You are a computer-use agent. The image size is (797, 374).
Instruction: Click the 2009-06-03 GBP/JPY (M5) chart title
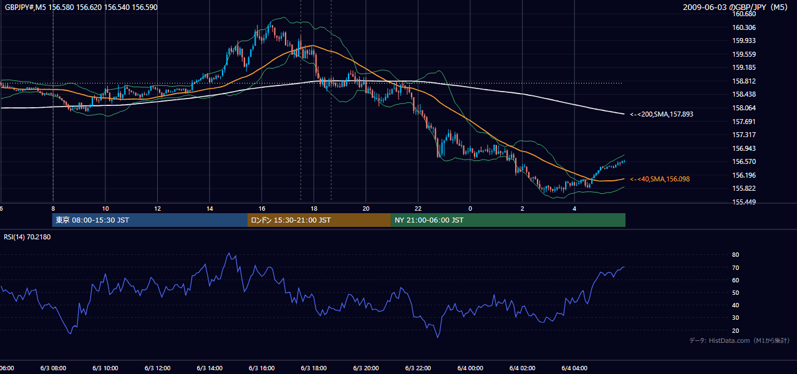[x=736, y=7]
